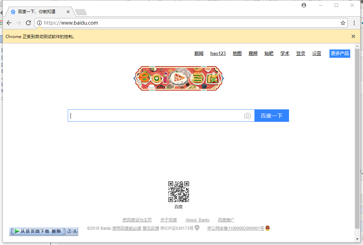Open the 百度推广 link
The height and width of the screenshot is (245, 363).
point(226,220)
